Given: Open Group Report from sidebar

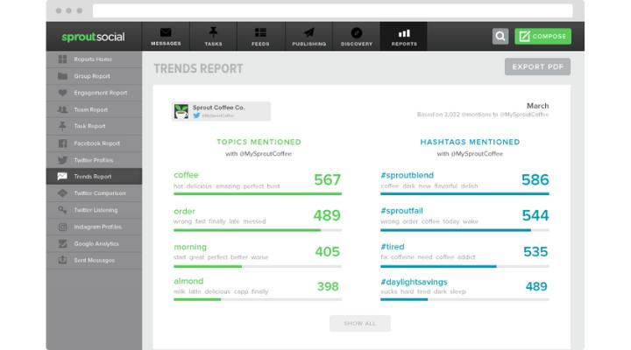Looking at the screenshot, I should [x=92, y=76].
